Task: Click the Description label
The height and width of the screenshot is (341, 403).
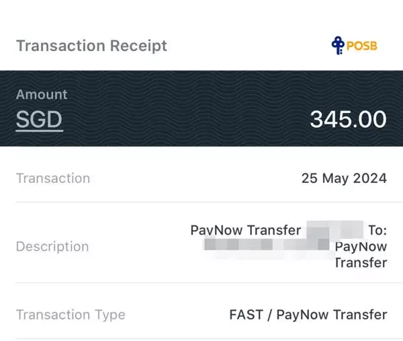Action: 52,247
